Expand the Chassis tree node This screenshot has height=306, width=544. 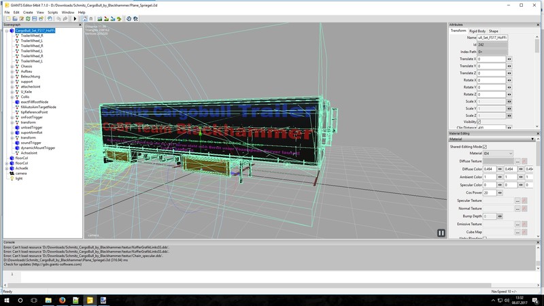pyautogui.click(x=12, y=66)
